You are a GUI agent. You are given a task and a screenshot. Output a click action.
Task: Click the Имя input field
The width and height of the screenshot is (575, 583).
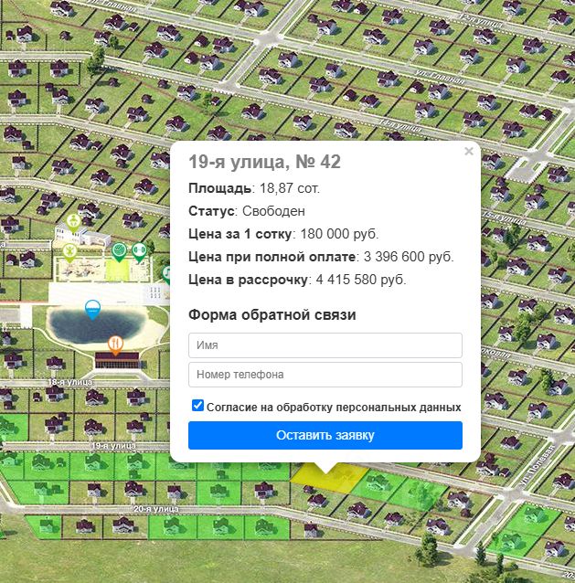[x=325, y=345]
